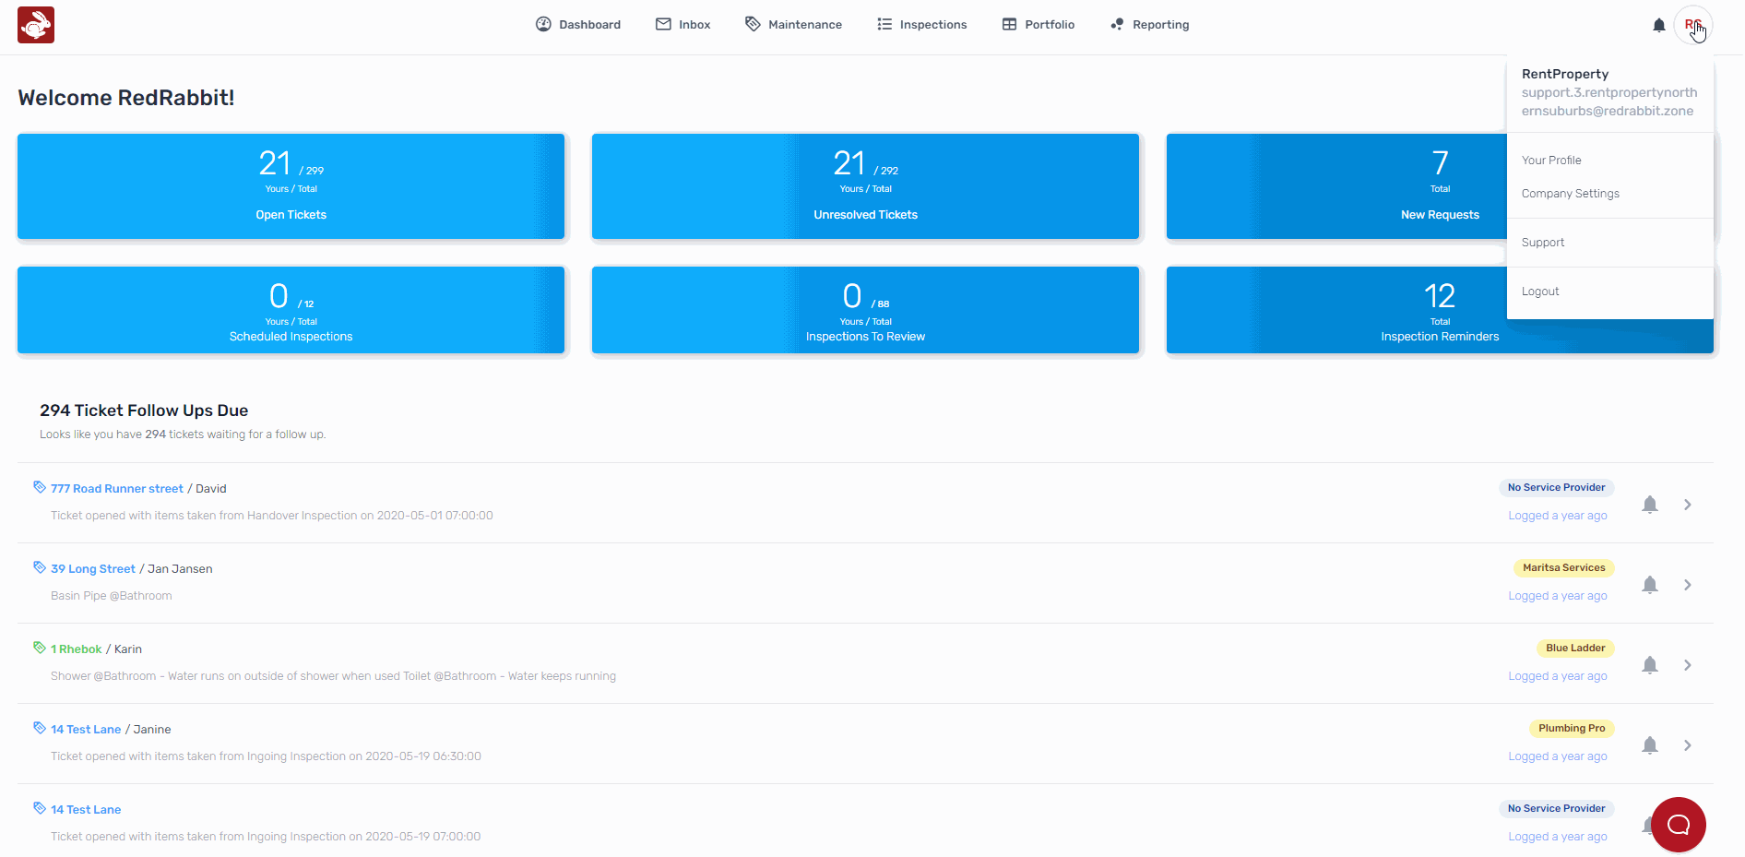Open the Open Tickets card
The image size is (1745, 857).
click(x=291, y=186)
